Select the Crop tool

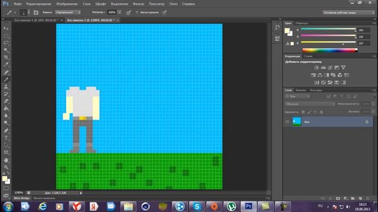[x=6, y=57]
